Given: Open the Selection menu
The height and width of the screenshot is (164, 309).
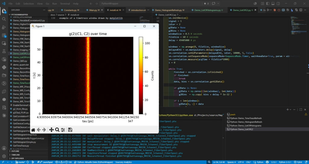Looking at the screenshot, I should pyautogui.click(x=28, y=4).
